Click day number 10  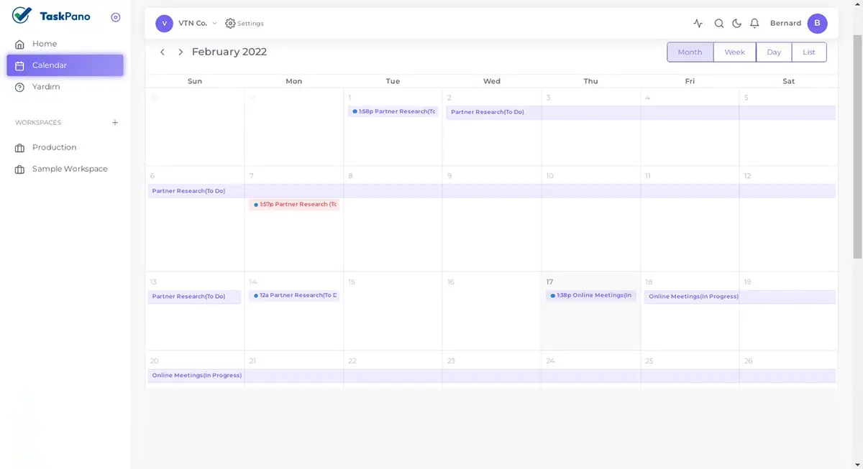coord(550,176)
